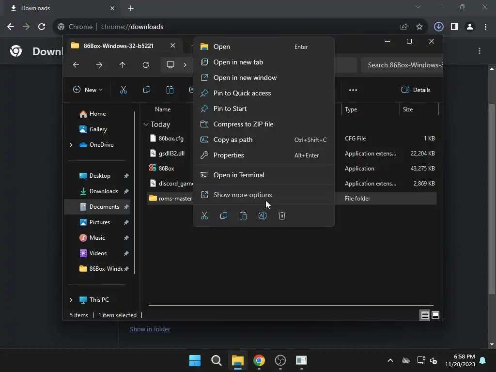The width and height of the screenshot is (496, 372).
Task: Refresh the File Explorer folder view
Action: tap(146, 65)
